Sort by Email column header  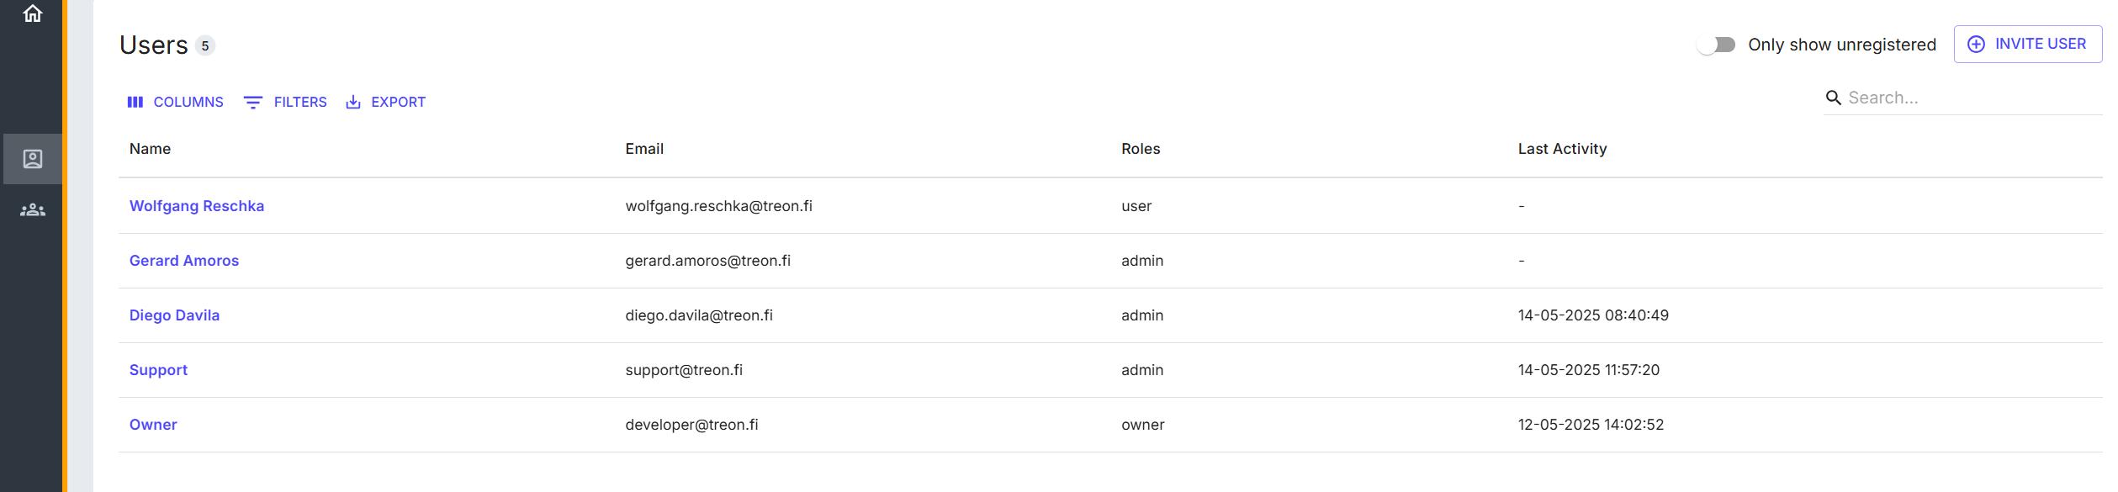pos(644,149)
